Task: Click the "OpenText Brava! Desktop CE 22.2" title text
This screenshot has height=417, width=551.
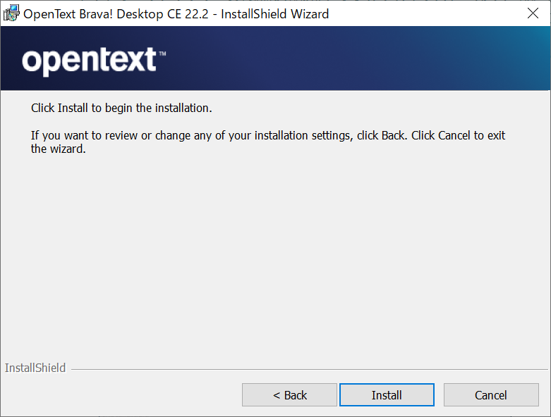Action: (116, 14)
